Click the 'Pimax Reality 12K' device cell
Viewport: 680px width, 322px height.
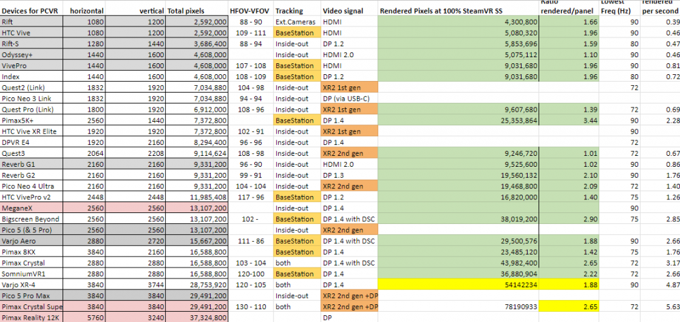pos(31,318)
